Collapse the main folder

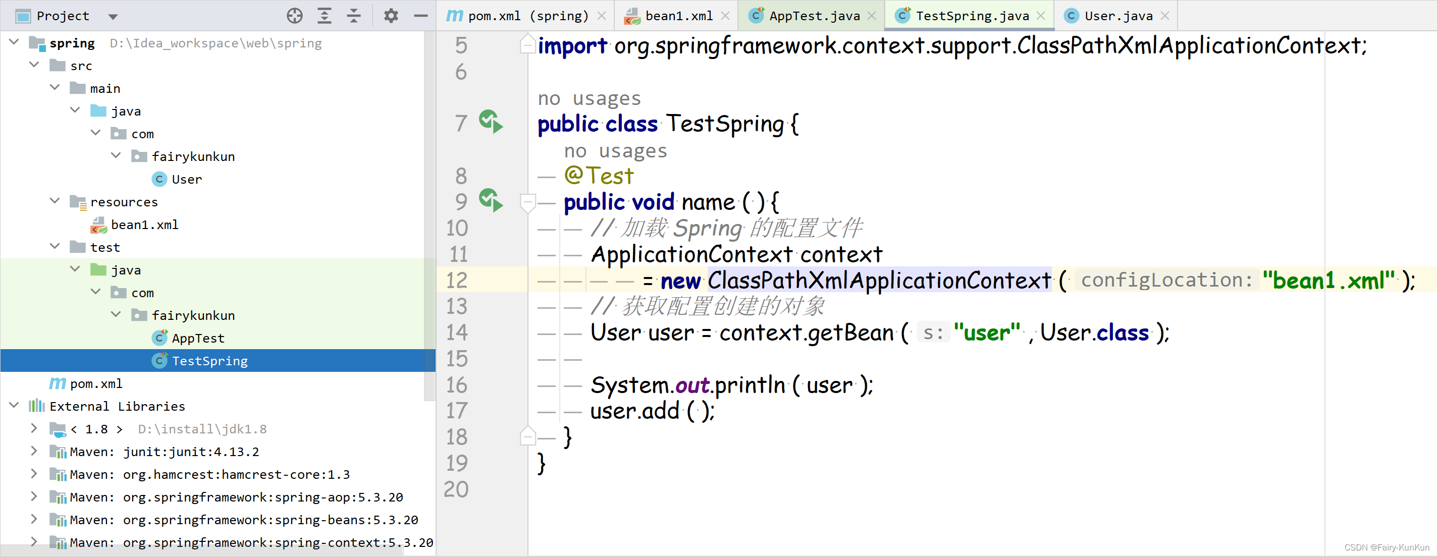[x=55, y=88]
